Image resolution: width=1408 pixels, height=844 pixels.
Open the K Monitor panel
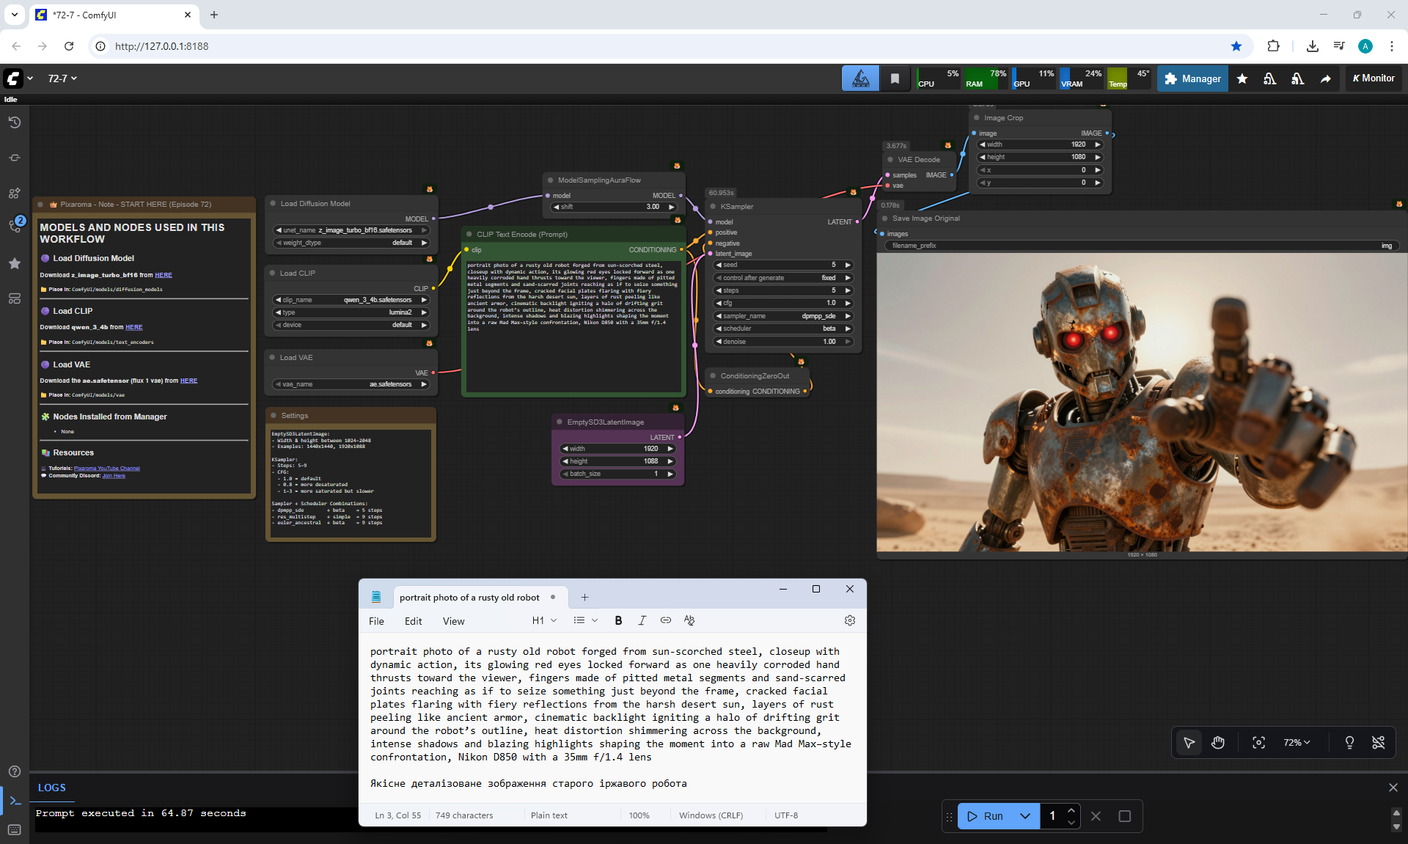[1374, 78]
